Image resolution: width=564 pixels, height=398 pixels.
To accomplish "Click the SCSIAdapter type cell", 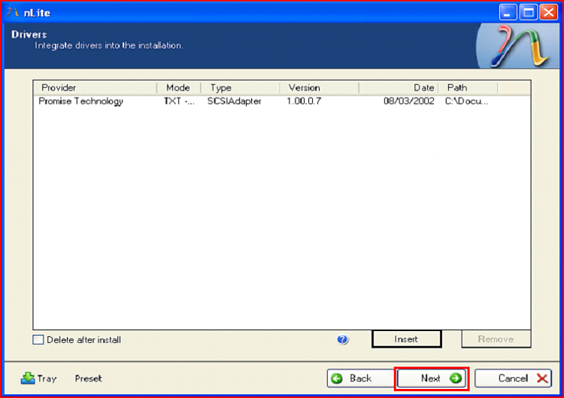I will [234, 102].
